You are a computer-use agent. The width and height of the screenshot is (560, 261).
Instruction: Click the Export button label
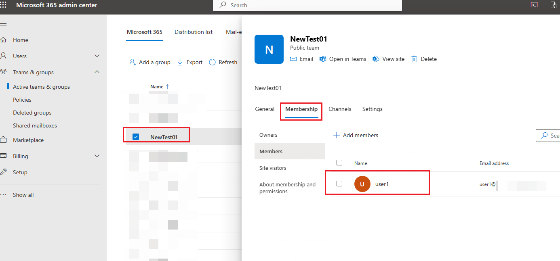(x=195, y=62)
